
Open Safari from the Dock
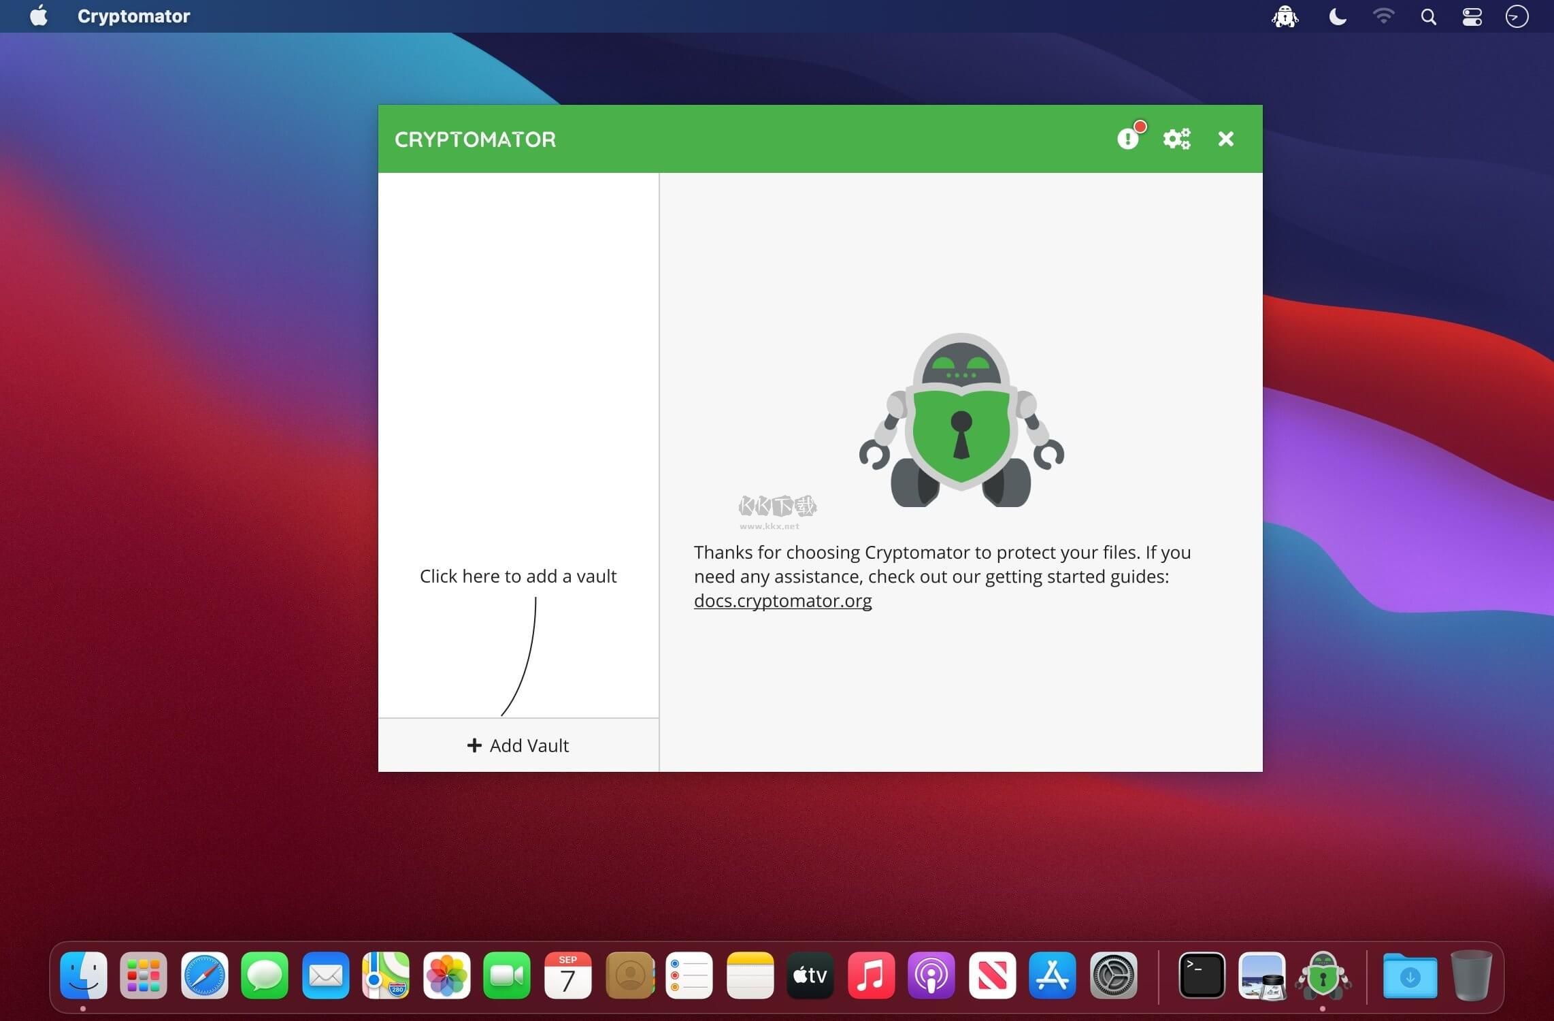(x=204, y=975)
